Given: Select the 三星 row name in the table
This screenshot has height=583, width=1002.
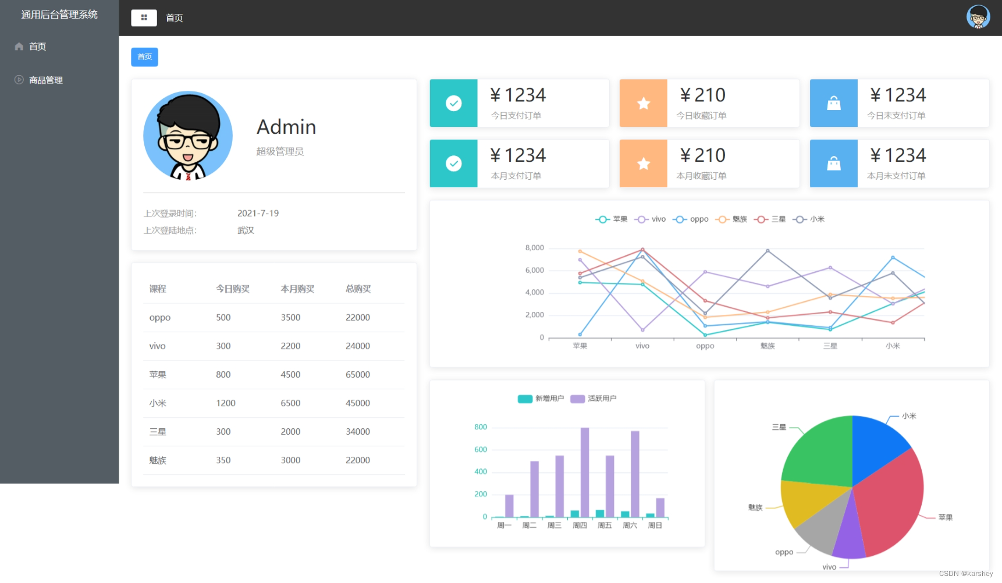Looking at the screenshot, I should pos(158,432).
